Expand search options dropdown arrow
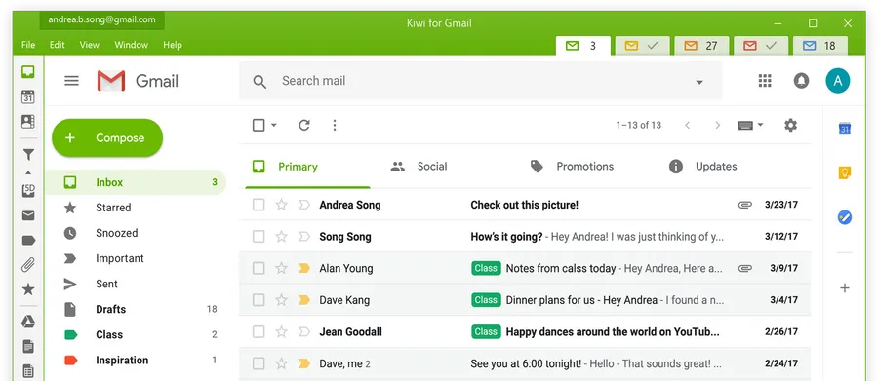 click(x=698, y=82)
